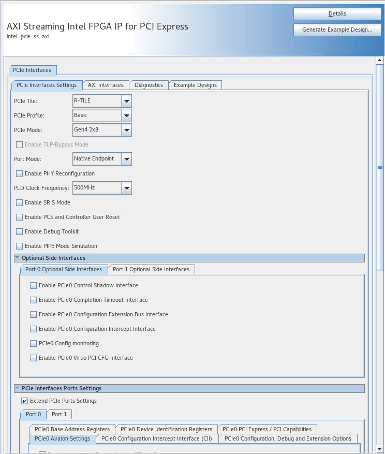Enable SRIS Mode checkbox
The height and width of the screenshot is (454, 385).
coord(19,203)
